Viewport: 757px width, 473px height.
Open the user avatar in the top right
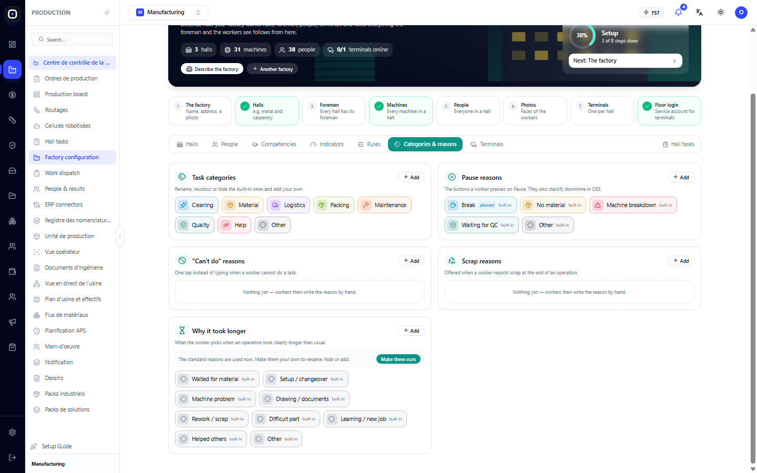[741, 13]
